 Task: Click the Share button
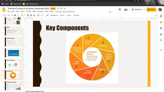coord(151,9)
